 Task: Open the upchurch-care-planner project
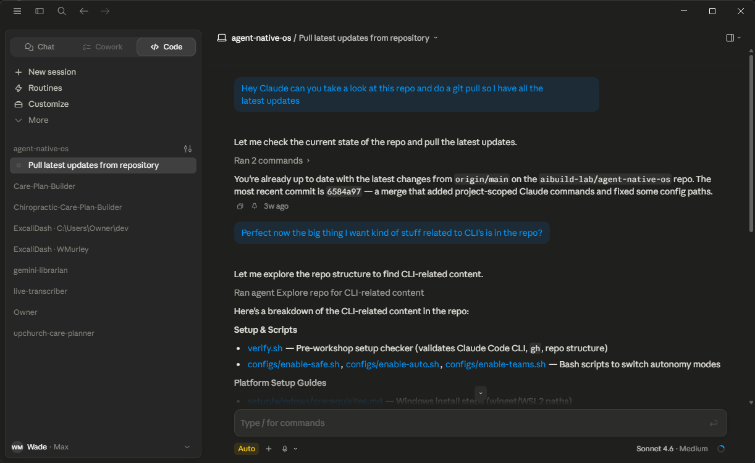[x=54, y=333]
